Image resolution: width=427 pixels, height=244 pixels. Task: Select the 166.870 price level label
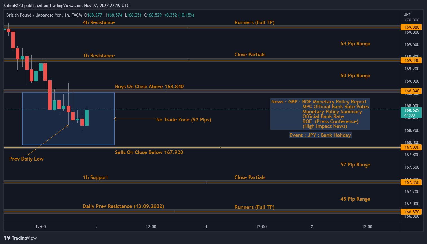point(411,212)
